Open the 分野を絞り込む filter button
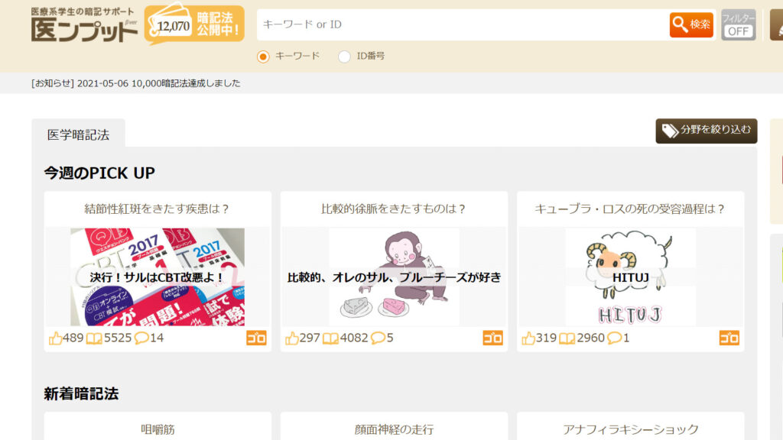 pos(706,131)
